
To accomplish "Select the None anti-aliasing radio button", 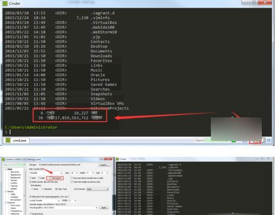I will point(32,189).
